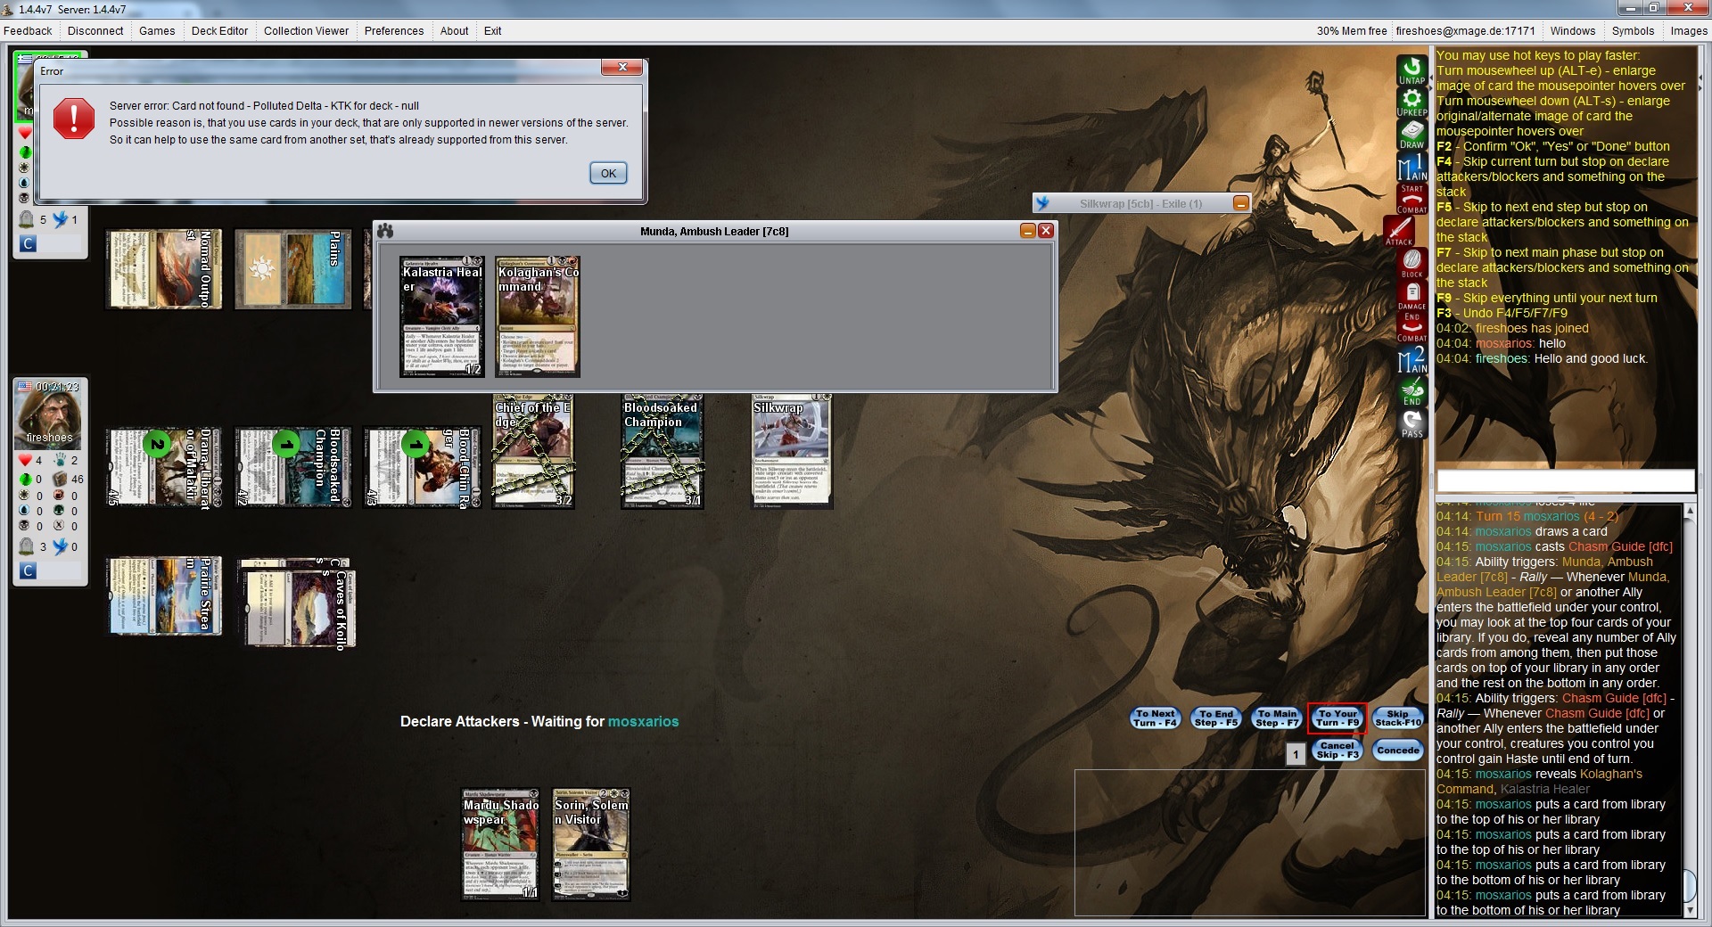Click the Block phase shield icon
Screen dimensions: 1712x927
1412,263
